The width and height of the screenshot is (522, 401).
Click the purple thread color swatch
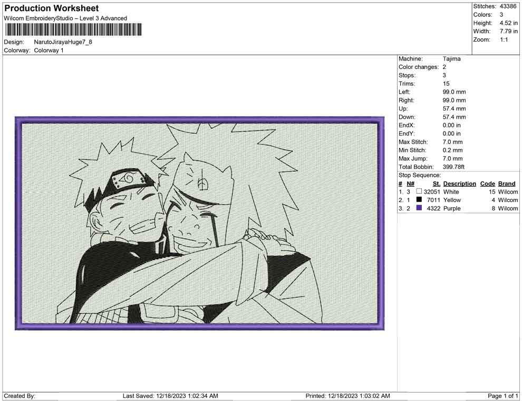[x=419, y=208]
